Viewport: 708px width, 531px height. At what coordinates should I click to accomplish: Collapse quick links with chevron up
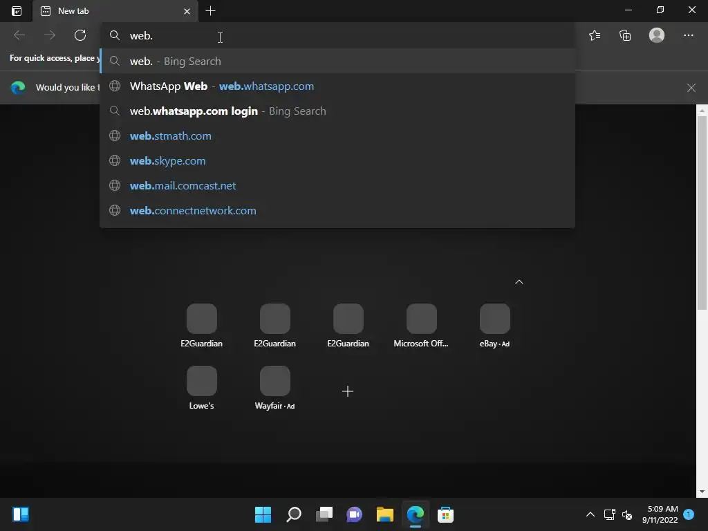pyautogui.click(x=519, y=282)
